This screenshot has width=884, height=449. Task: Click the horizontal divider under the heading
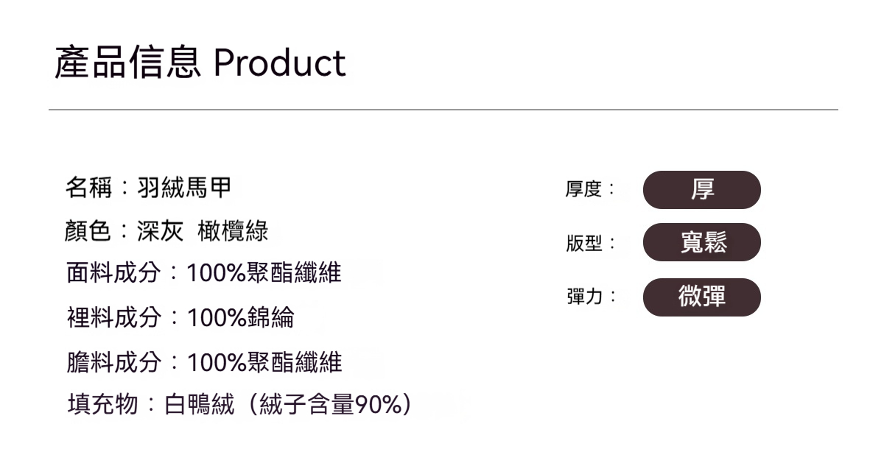[x=442, y=110]
